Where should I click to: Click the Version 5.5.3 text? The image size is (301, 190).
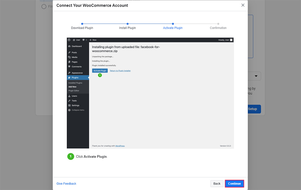coord(226,146)
